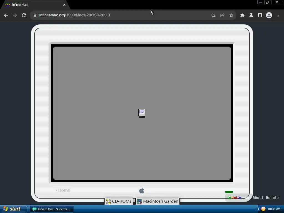Click the Home link on bezel
Image resolution: width=284 pixels, height=213 pixels.
63,190
